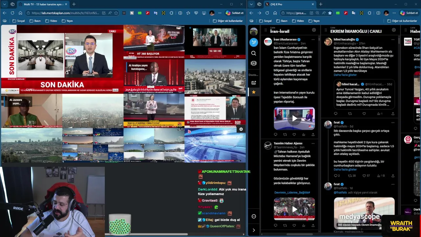Viewport: 421px width, 237px height.
Task: Open Diğer sık kullanılanlar in left browser
Action: (228, 21)
